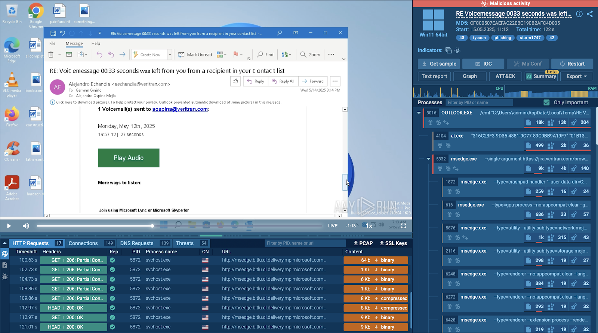Open the Create New dropdown arrow
This screenshot has height=333, width=598.
(x=170, y=55)
